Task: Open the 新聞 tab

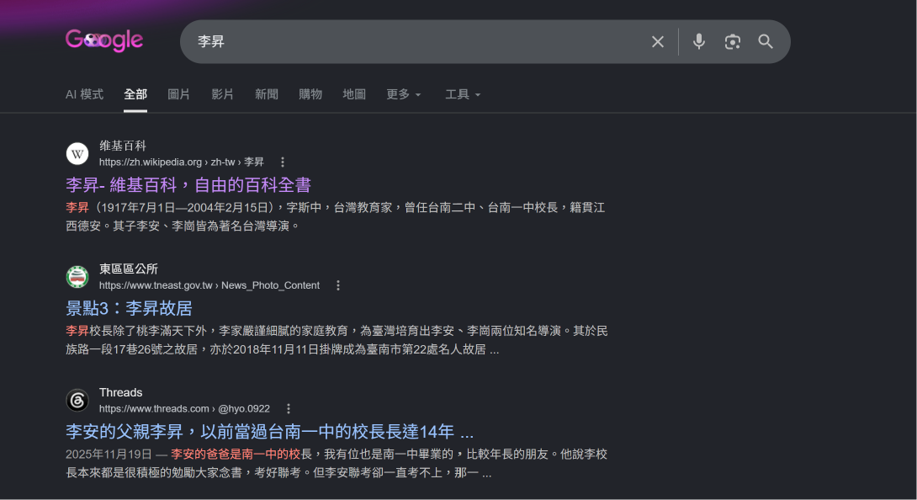Action: 266,94
